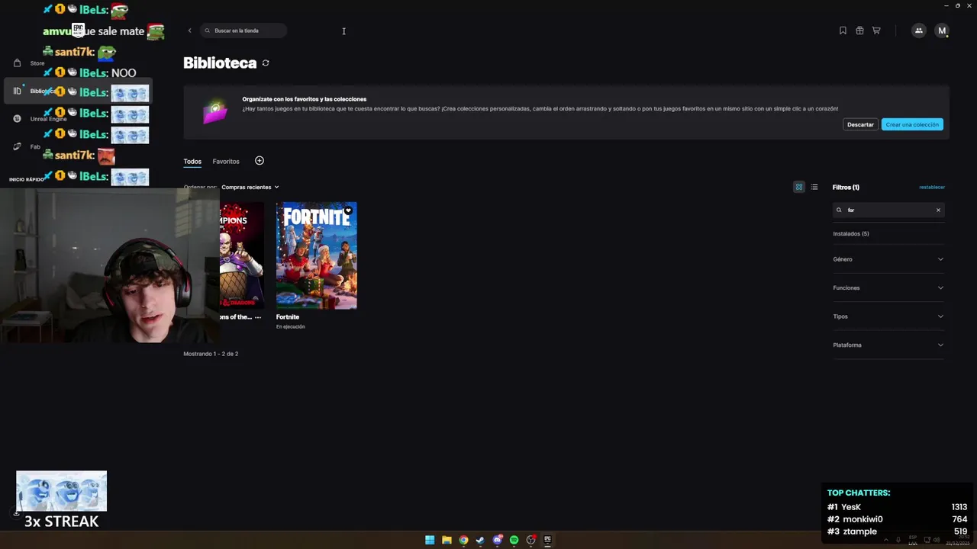Open the three-dot menu under Champions game
The image size is (977, 549).
pos(258,317)
